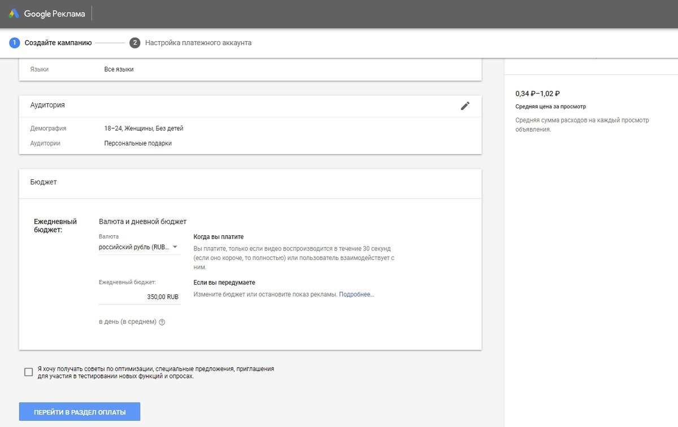Click the 'Создайте кампанию' step label

tap(58, 43)
